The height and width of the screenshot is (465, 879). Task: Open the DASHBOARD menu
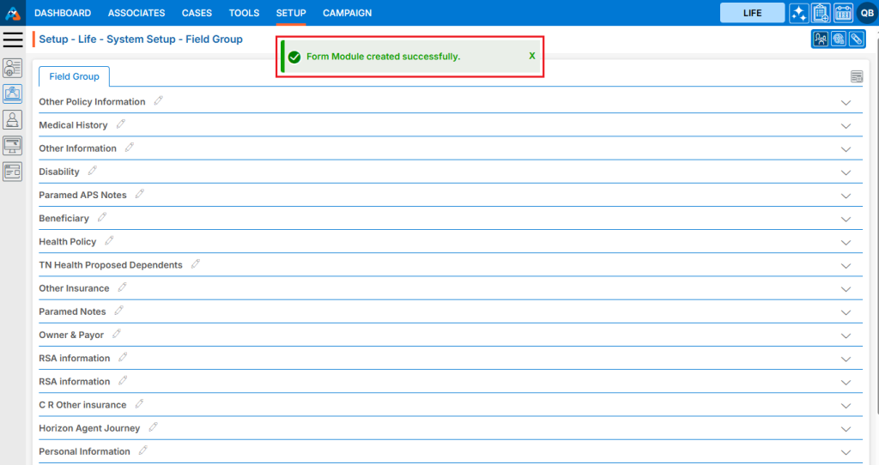tap(63, 13)
